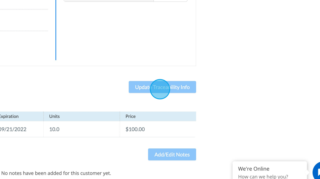Open the Add/Edit Notes button
The image size is (320, 179).
172,154
